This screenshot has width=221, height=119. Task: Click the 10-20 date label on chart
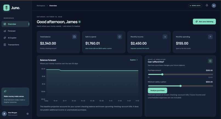(74, 101)
